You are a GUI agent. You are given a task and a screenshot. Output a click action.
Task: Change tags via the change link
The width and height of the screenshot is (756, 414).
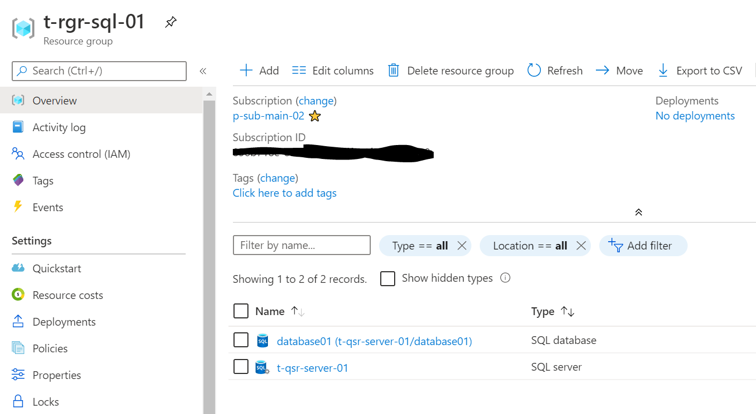coord(278,178)
